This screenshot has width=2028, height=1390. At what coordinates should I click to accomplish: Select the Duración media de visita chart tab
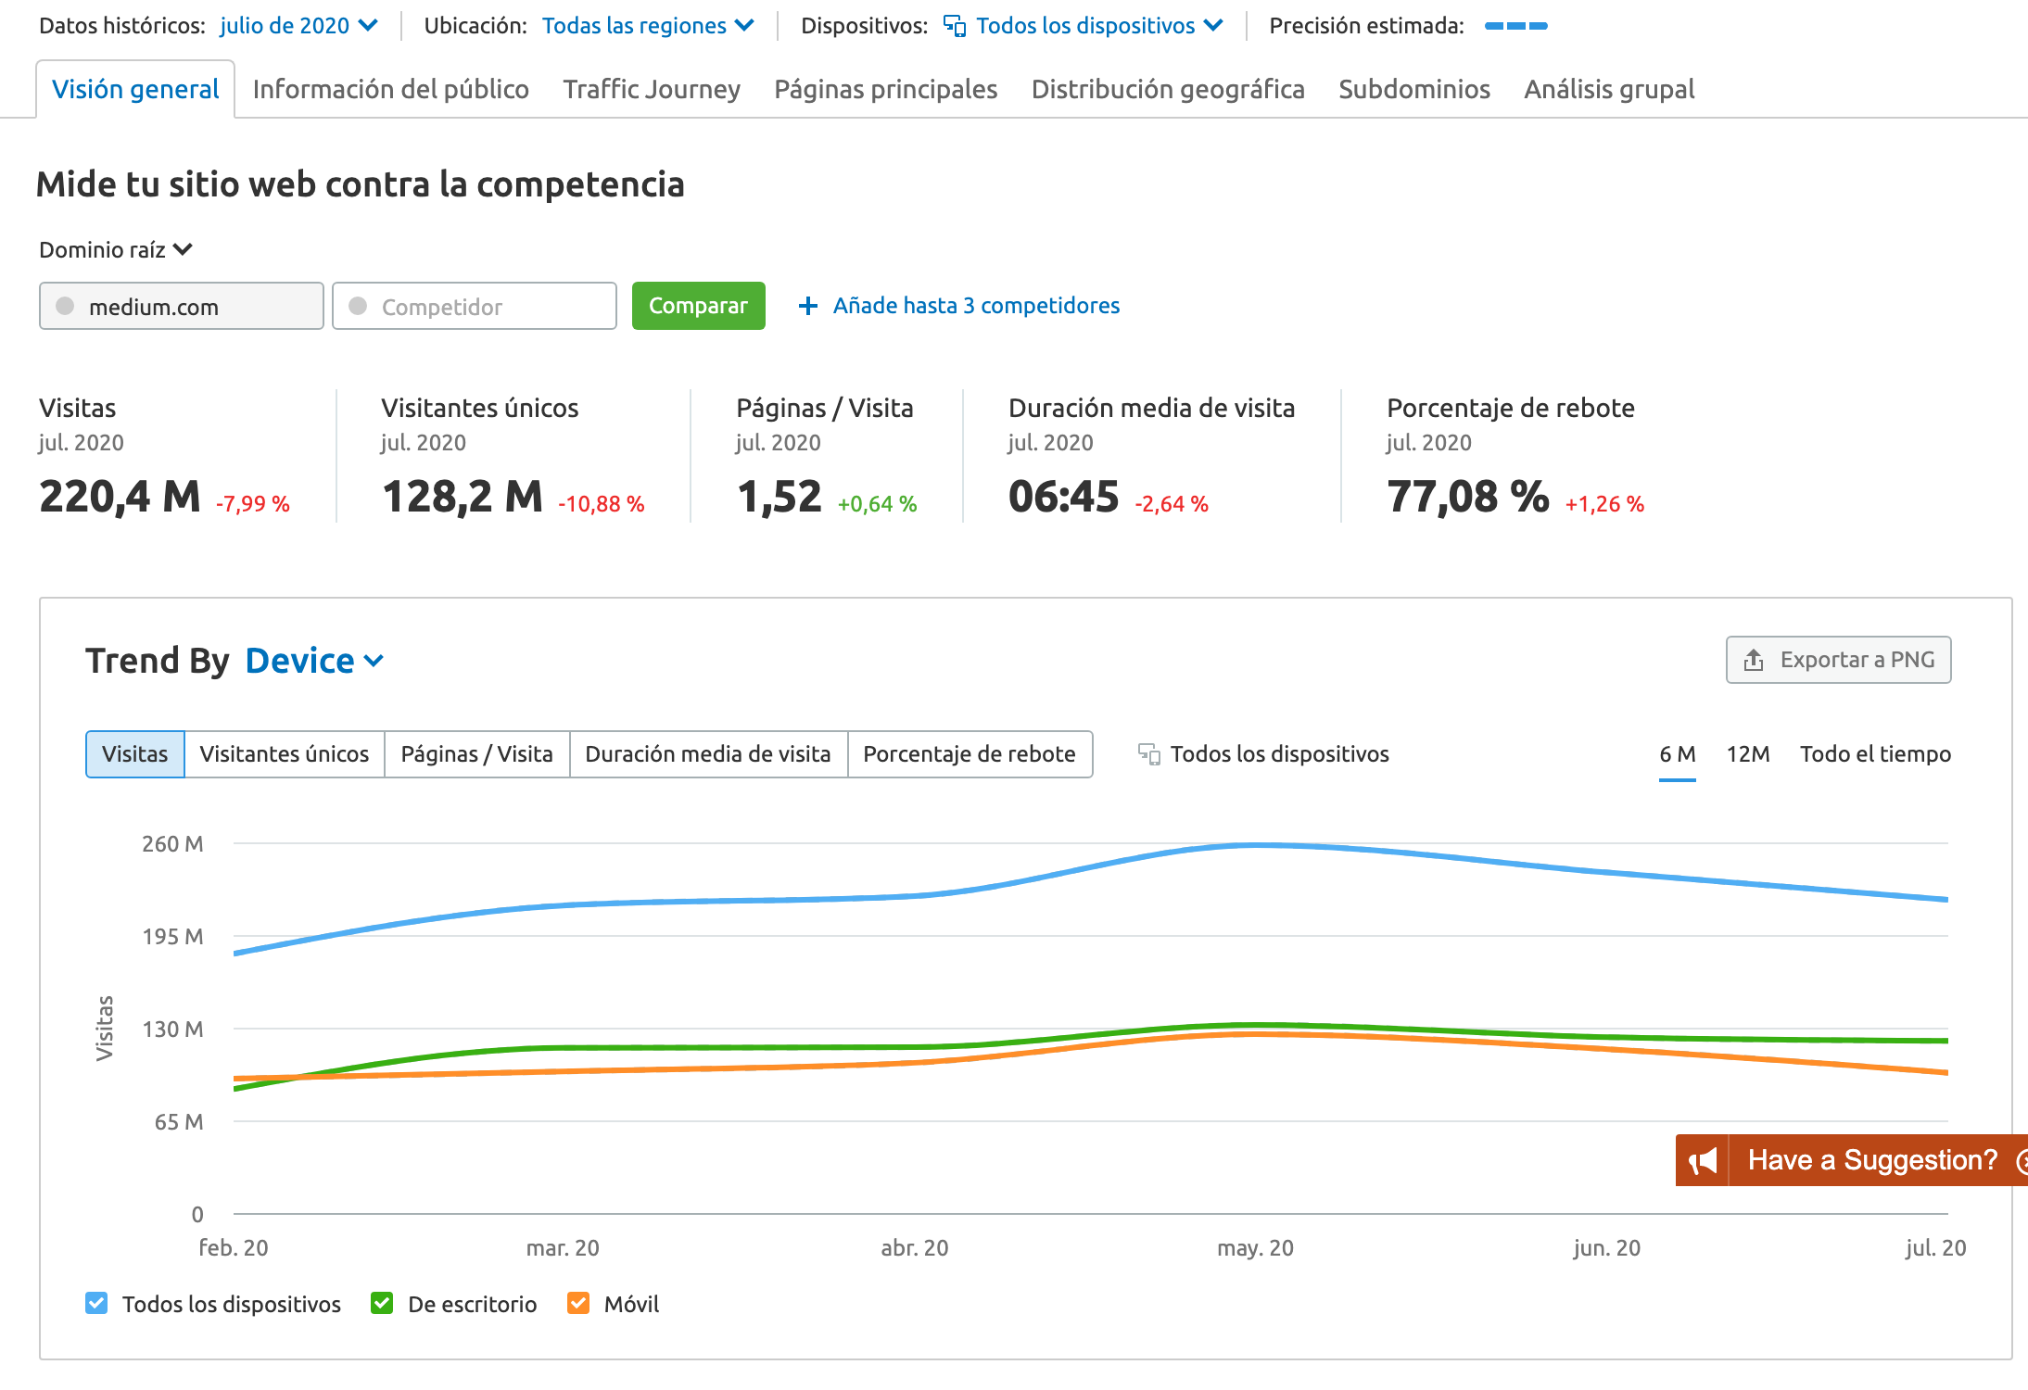[x=708, y=754]
